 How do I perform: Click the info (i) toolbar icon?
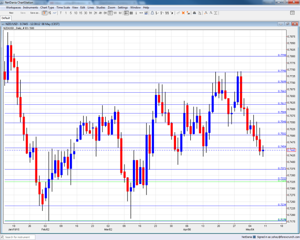(x=136, y=13)
